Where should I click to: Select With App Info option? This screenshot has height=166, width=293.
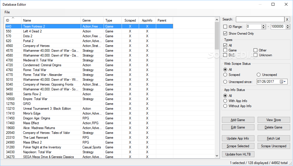tap(225, 101)
